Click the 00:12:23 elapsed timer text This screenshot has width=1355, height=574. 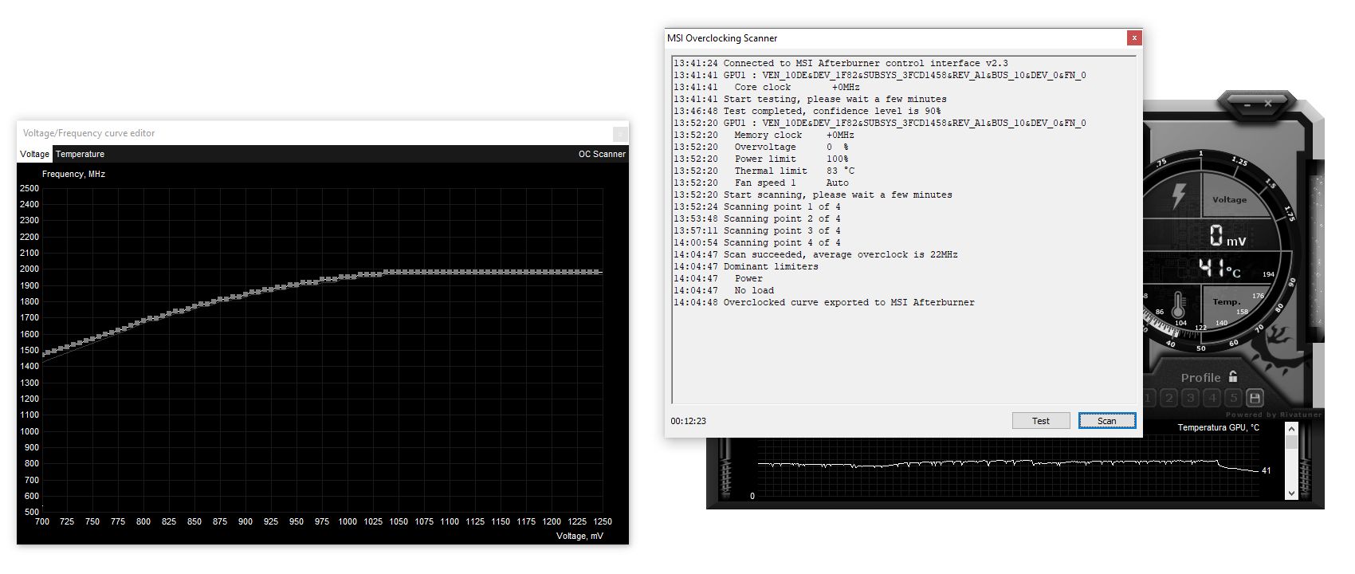coord(689,421)
